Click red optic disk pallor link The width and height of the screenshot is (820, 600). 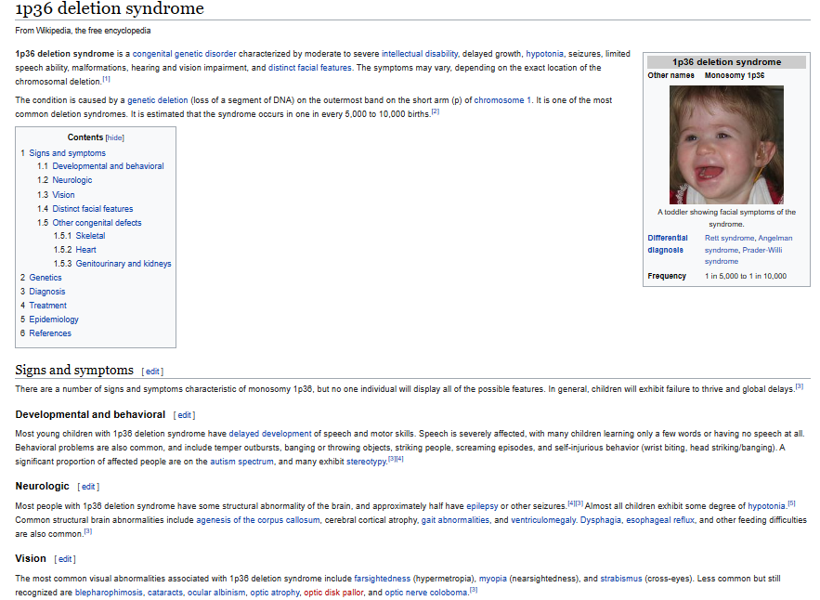[333, 593]
